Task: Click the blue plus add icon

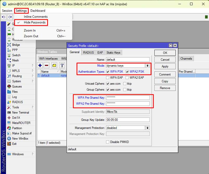Action: coord(40,65)
